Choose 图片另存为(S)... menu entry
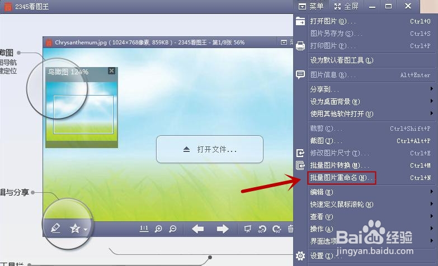The image size is (438, 266). coord(370,34)
